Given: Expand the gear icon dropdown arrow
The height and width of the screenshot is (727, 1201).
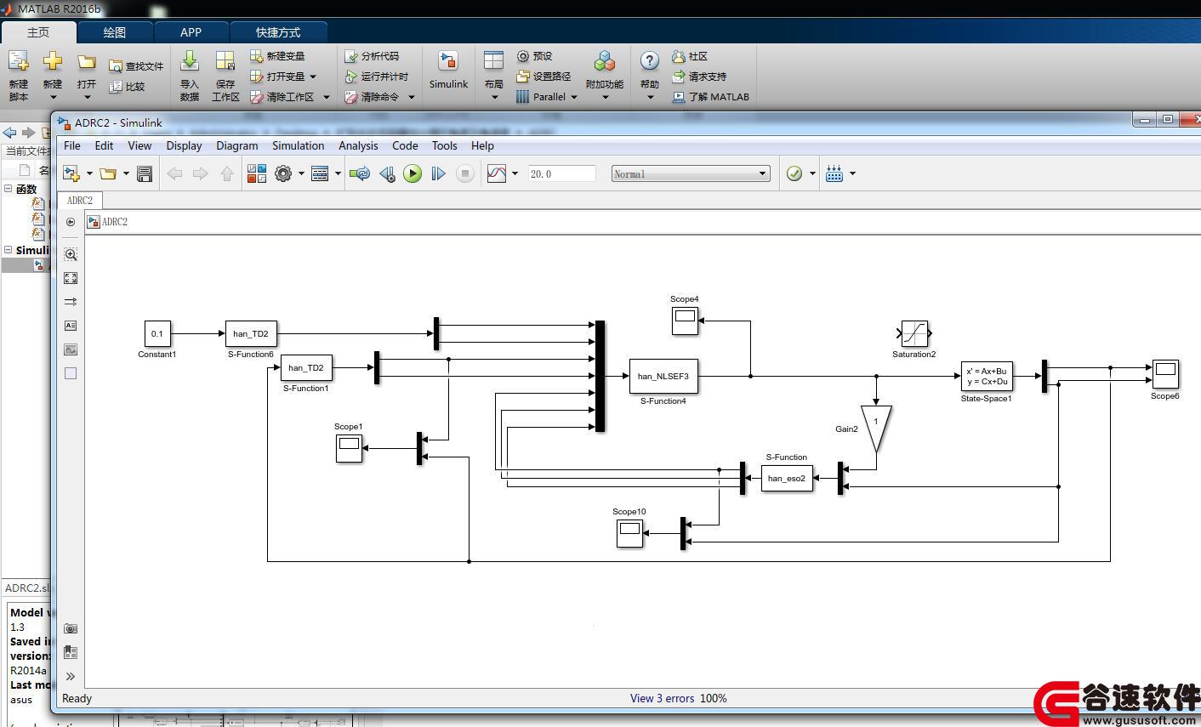Looking at the screenshot, I should 301,173.
